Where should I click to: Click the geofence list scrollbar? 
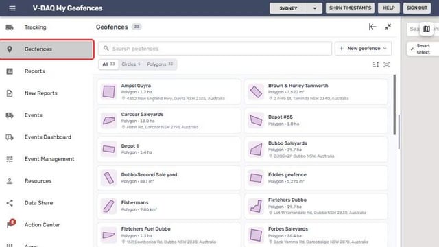coord(394,105)
